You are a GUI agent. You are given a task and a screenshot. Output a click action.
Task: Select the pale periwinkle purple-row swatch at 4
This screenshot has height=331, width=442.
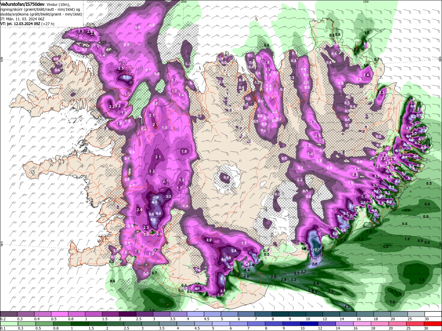point(195,314)
